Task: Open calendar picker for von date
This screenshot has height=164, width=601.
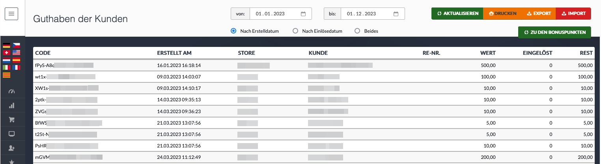Action: 303,14
